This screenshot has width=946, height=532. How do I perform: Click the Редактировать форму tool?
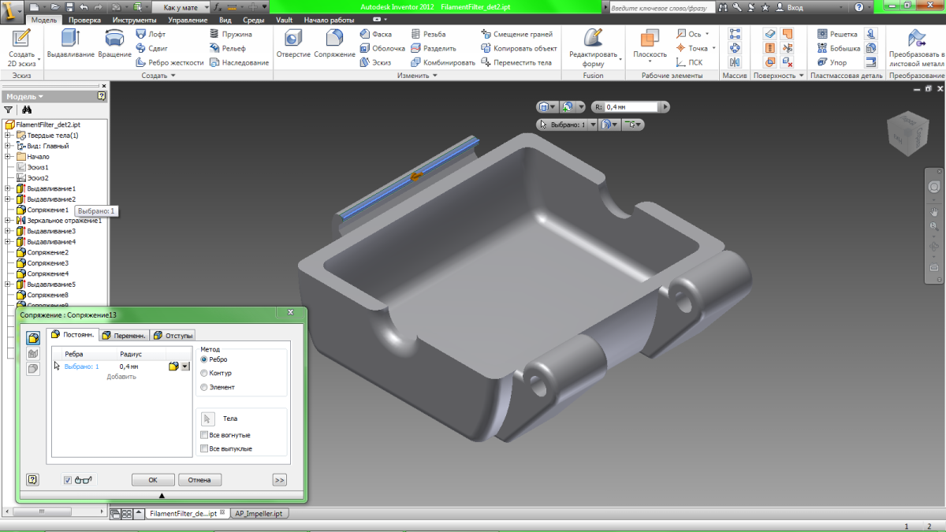(x=593, y=39)
